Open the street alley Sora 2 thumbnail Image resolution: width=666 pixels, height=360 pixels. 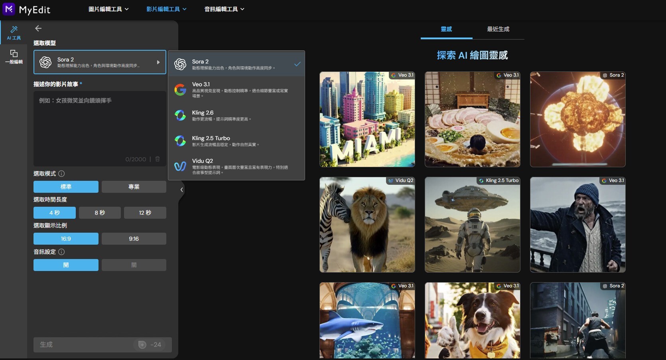pos(578,320)
